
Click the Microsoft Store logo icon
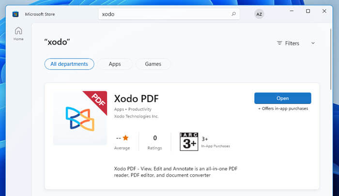[x=15, y=14]
